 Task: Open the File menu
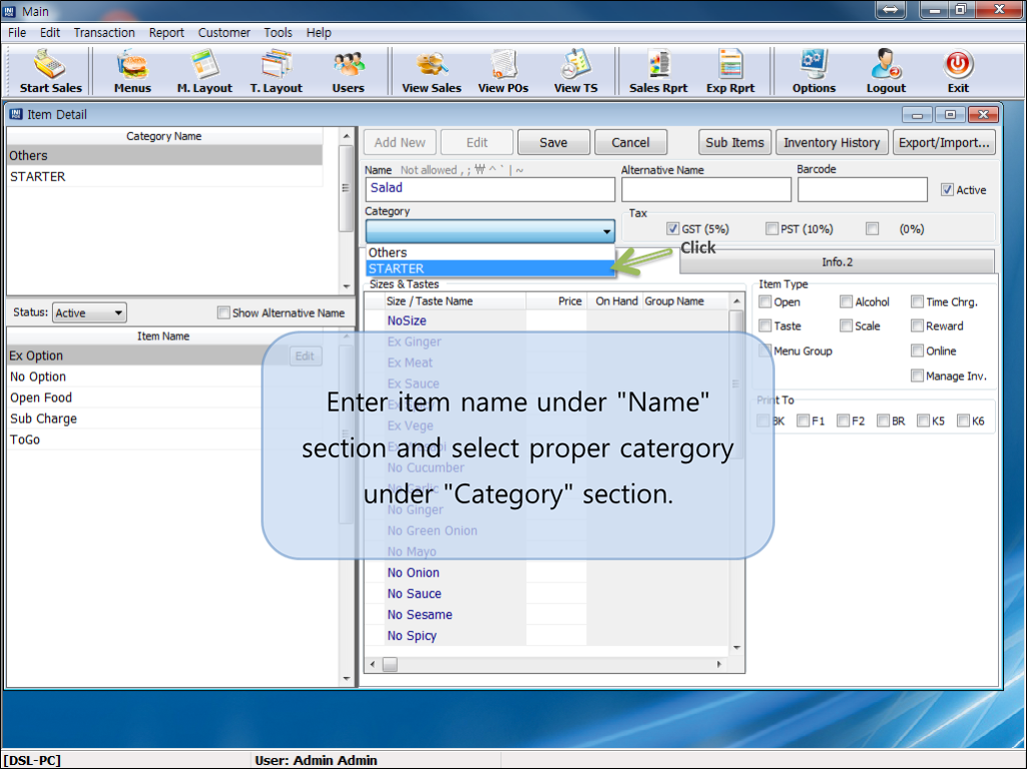pos(17,32)
